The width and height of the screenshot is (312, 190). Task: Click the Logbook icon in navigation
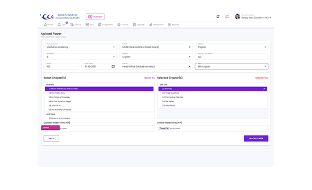pyautogui.click(x=134, y=25)
